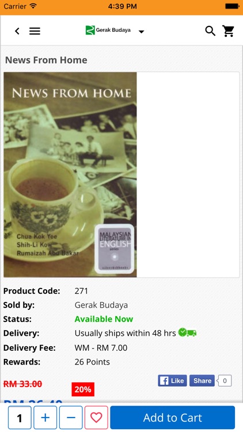Decrease quantity with the minus button
This screenshot has height=432, width=243.
(71, 418)
